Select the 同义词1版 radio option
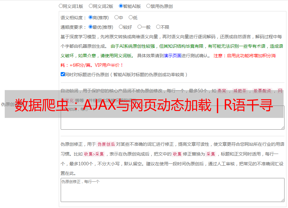288x208 pixels. (61, 6)
